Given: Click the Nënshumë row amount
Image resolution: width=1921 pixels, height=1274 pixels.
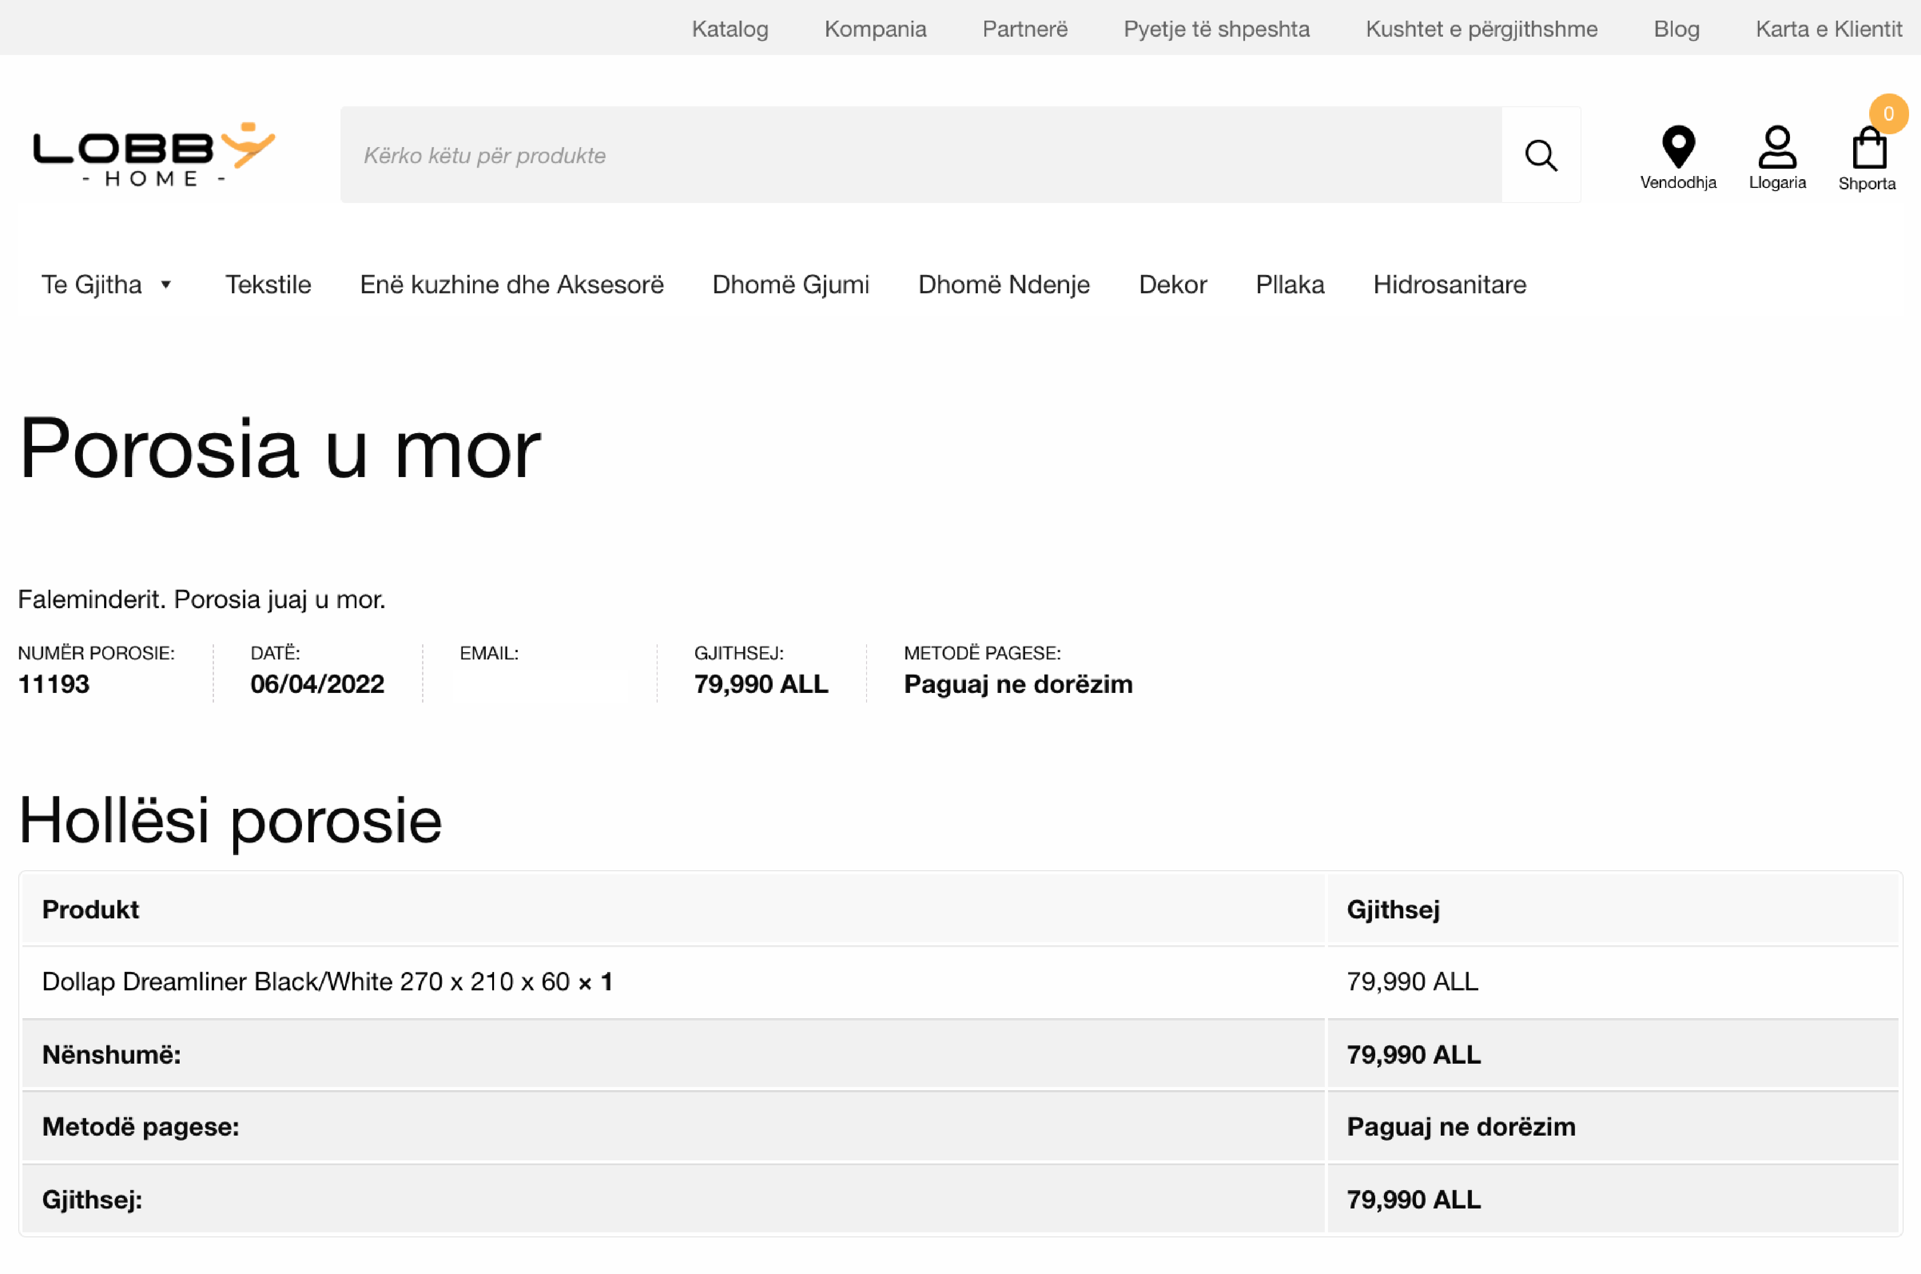Looking at the screenshot, I should 1413,1054.
